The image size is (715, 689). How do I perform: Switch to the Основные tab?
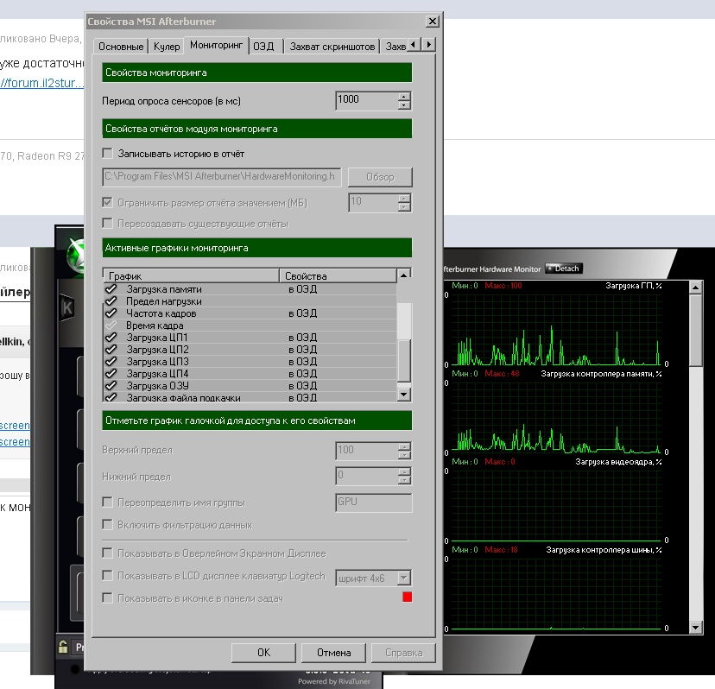[121, 46]
